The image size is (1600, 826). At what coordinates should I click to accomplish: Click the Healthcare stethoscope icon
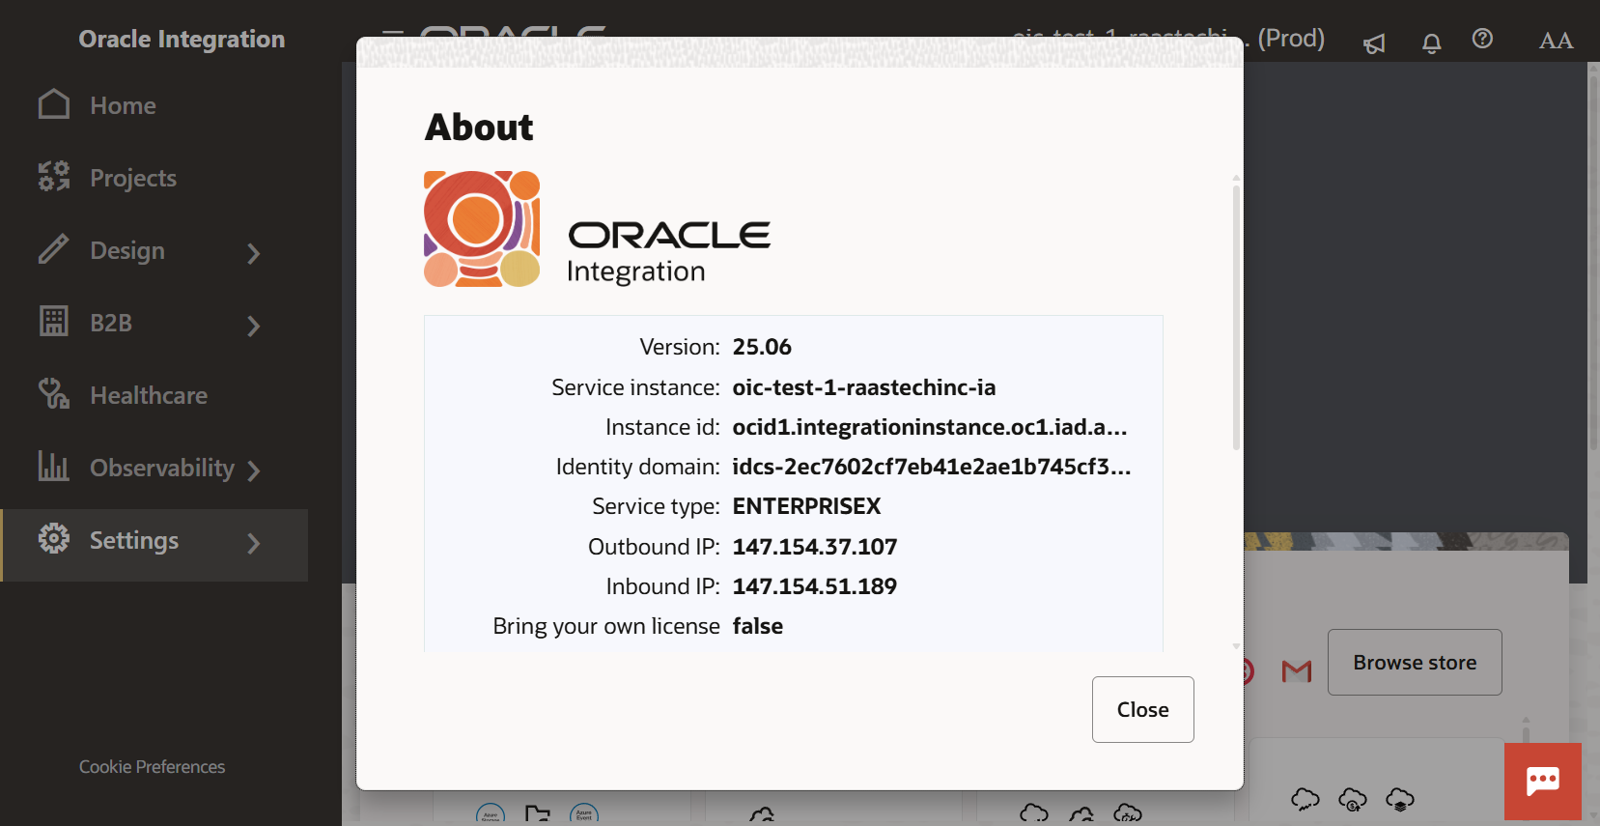coord(54,394)
